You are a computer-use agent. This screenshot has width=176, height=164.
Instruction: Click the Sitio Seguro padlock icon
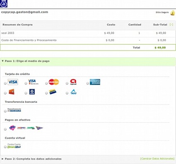172,13
